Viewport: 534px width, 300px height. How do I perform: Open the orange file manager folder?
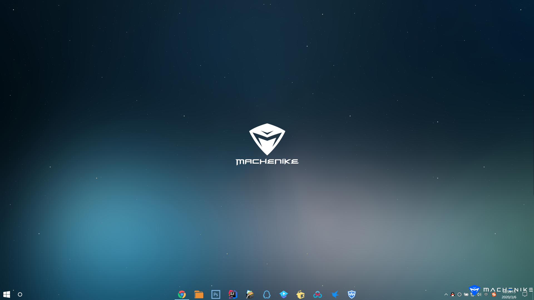click(x=199, y=294)
